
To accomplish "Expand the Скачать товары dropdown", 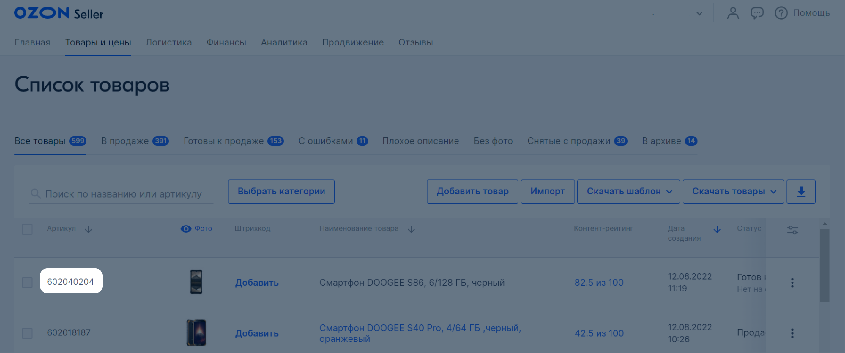I will pos(733,192).
